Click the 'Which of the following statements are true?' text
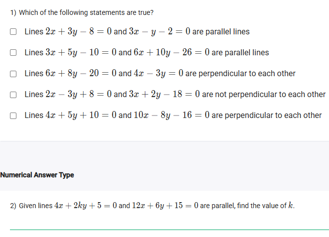The image size is (329, 237). click(82, 12)
